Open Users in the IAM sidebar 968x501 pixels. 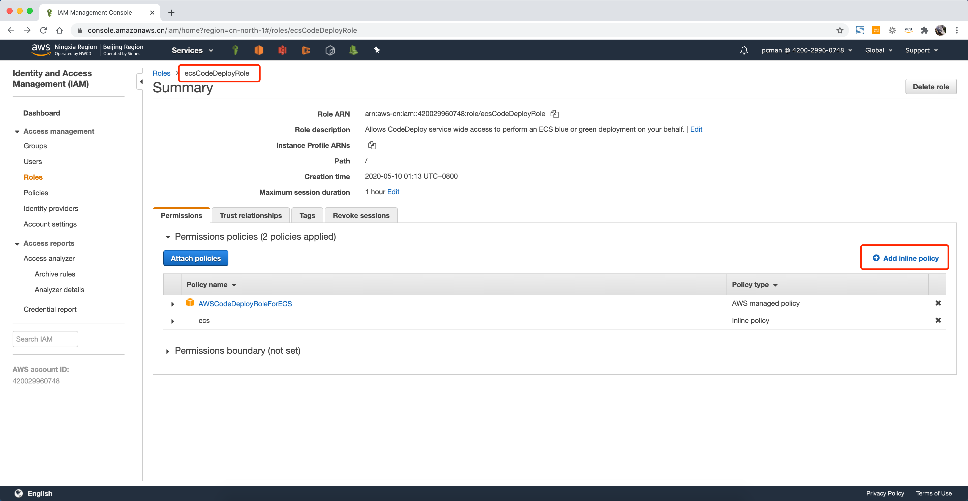coord(33,162)
